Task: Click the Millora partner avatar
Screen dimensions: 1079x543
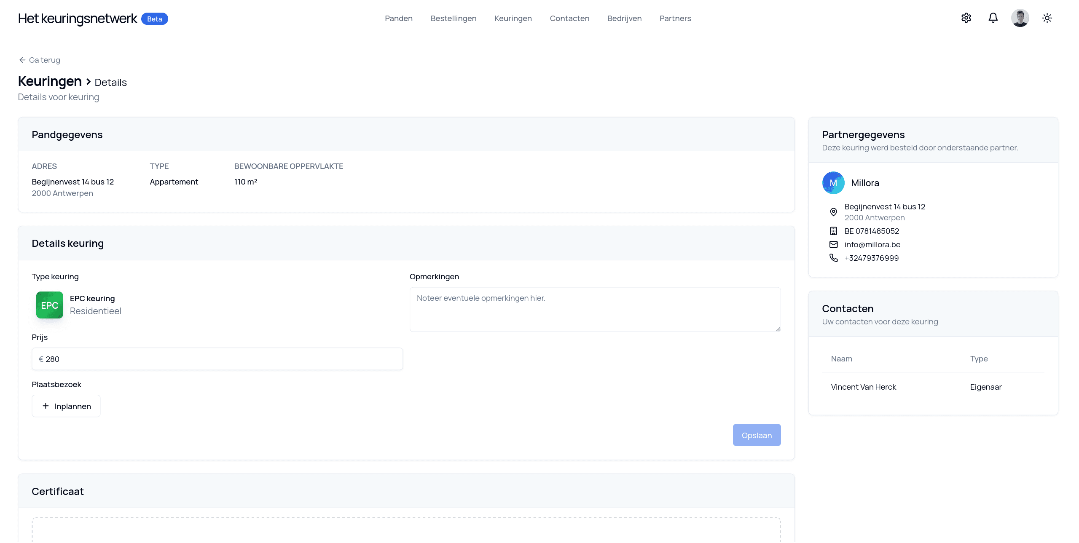Action: coord(833,183)
